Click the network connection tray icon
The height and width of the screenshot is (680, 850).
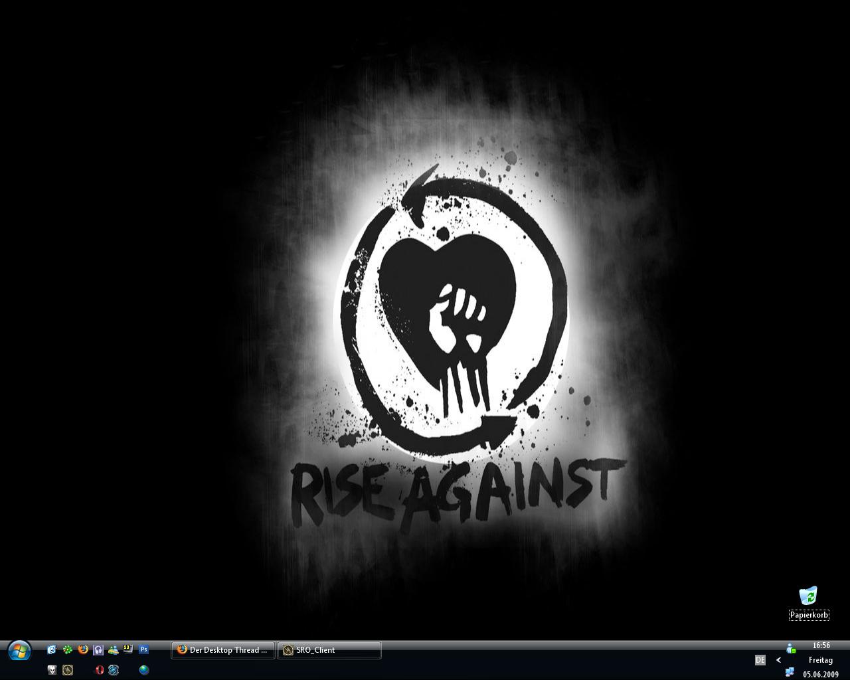[790, 672]
